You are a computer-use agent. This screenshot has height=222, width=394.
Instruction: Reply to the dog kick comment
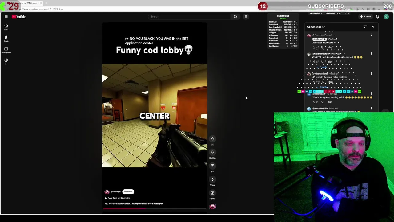330,102
